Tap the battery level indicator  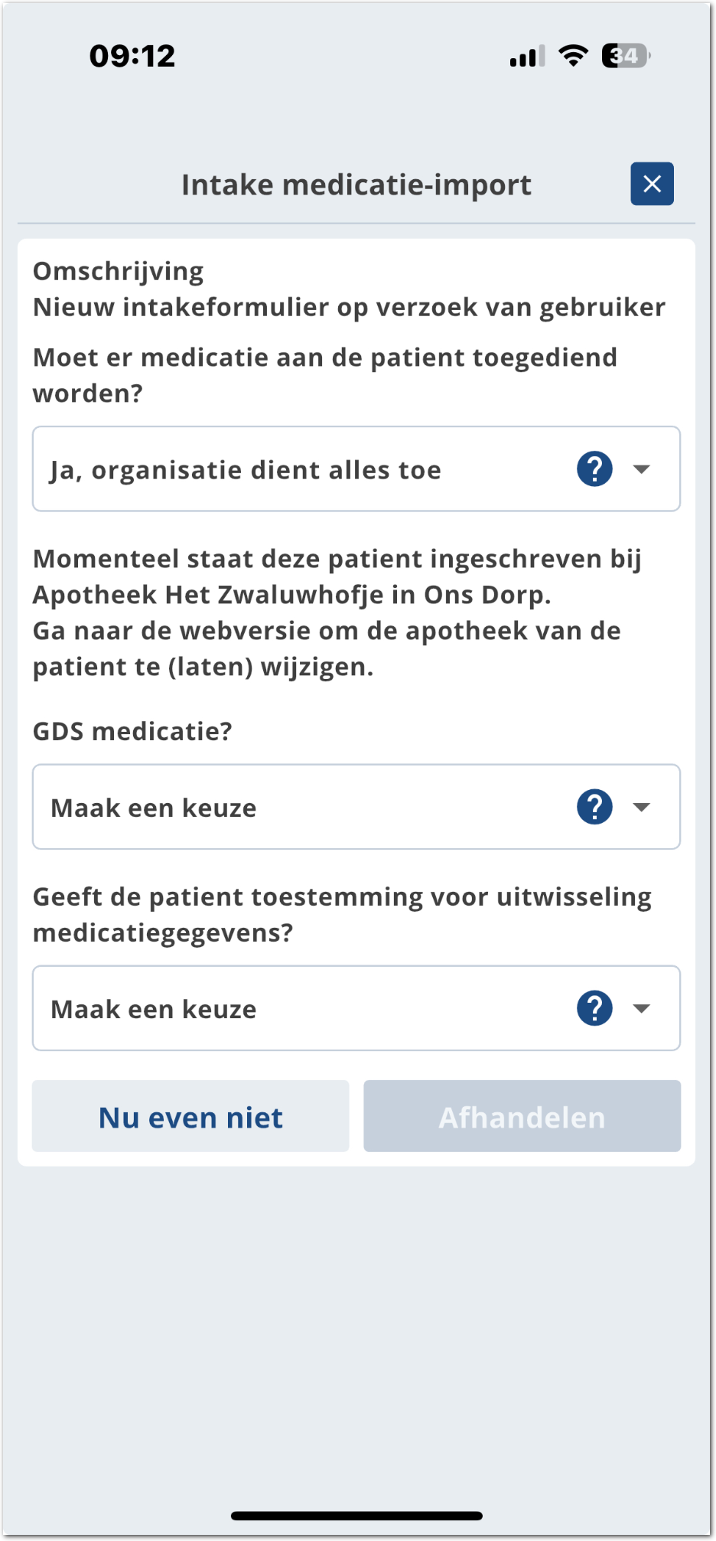(x=626, y=56)
